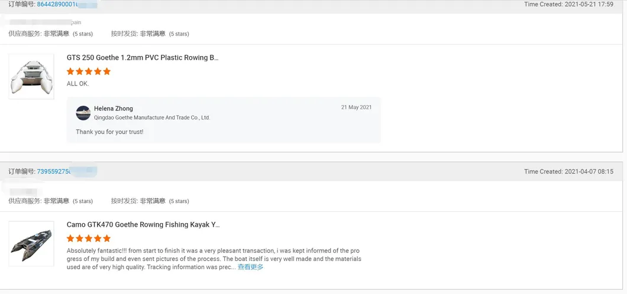Click 供应商服务 rating in the first order

50,34
